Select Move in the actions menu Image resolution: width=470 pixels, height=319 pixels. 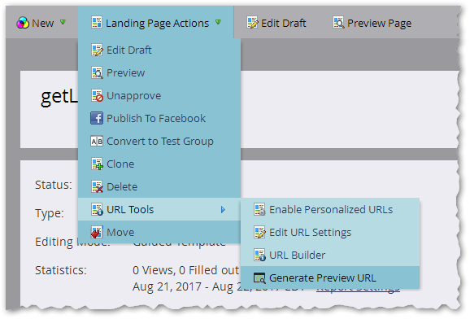(159, 232)
